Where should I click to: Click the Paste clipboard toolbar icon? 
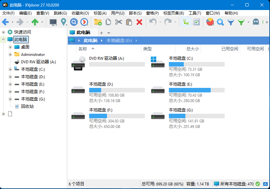tap(129, 22)
